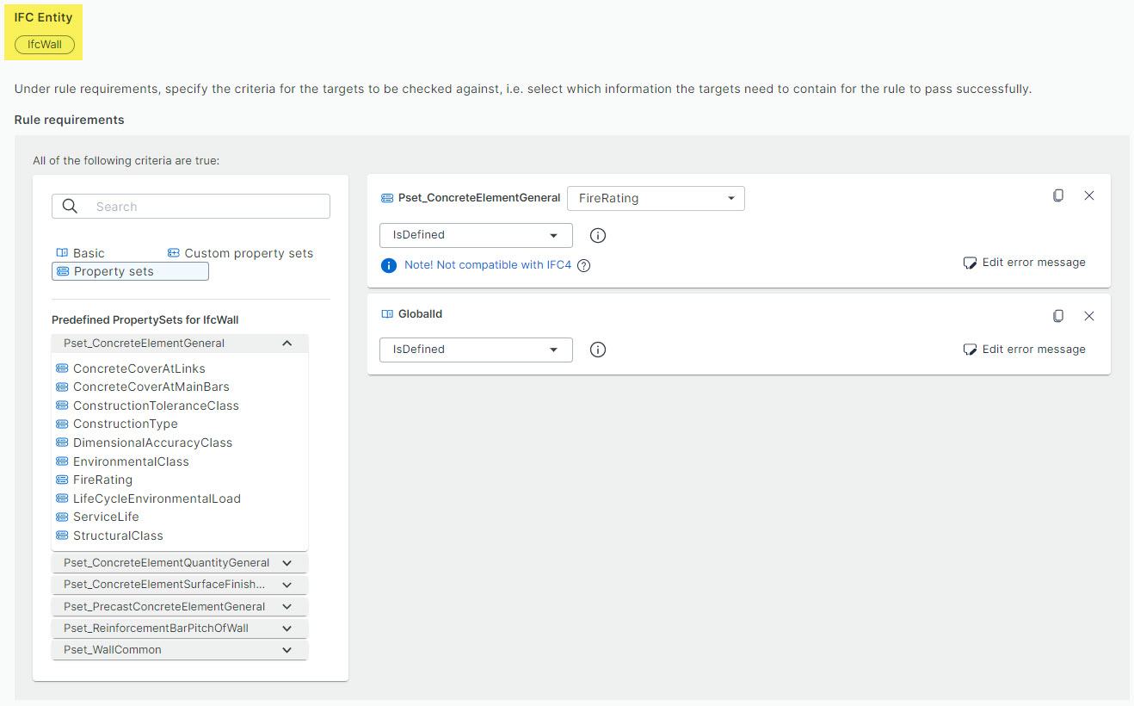Remove the GlobalId requirement card
The height and width of the screenshot is (706, 1134).
(x=1089, y=316)
